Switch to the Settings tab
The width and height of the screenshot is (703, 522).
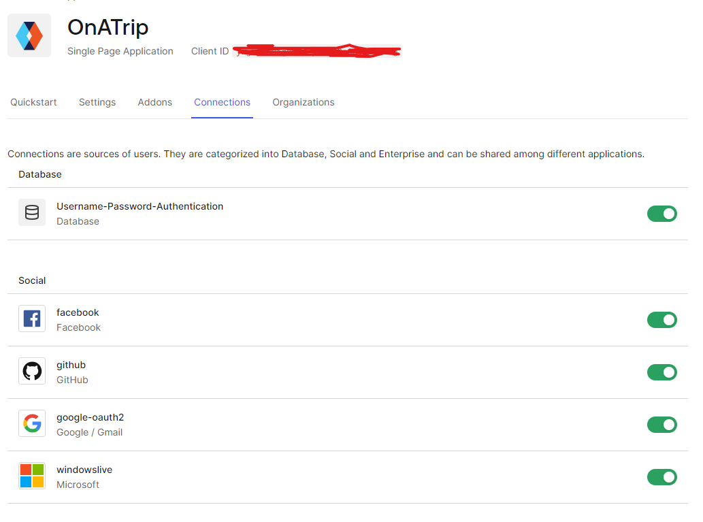[x=97, y=102]
